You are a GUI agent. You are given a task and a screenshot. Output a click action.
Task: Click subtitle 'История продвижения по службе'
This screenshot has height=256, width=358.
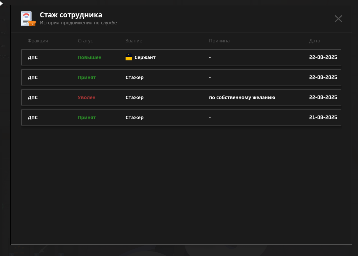point(78,23)
